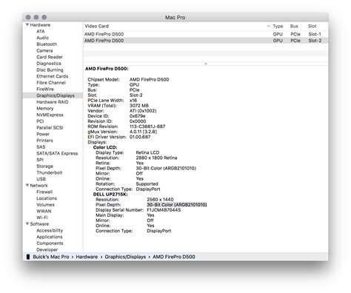The width and height of the screenshot is (351, 293).
Task: Open USB information
Action: [x=41, y=179]
